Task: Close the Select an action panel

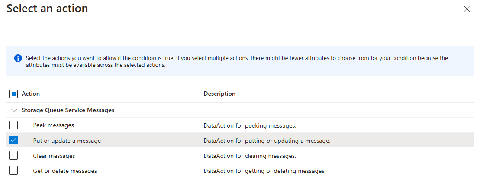Action: click(x=467, y=9)
